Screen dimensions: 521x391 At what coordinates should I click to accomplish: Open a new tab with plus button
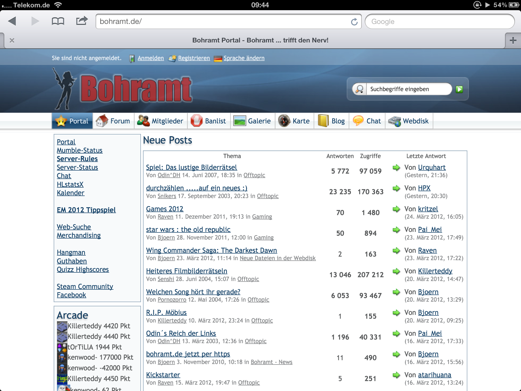click(513, 40)
